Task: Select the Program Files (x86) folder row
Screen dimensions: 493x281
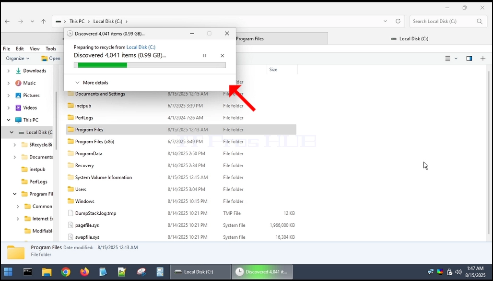Action: tap(181, 142)
